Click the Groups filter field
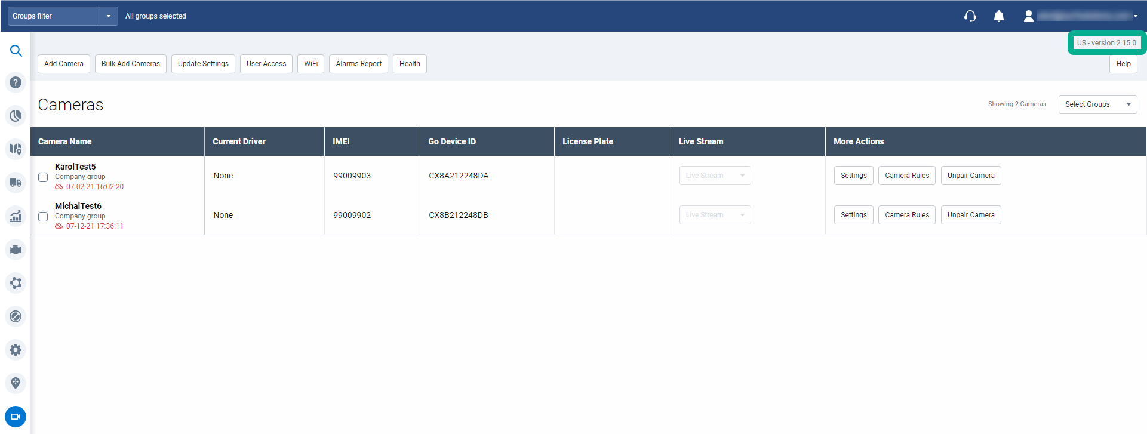 53,16
